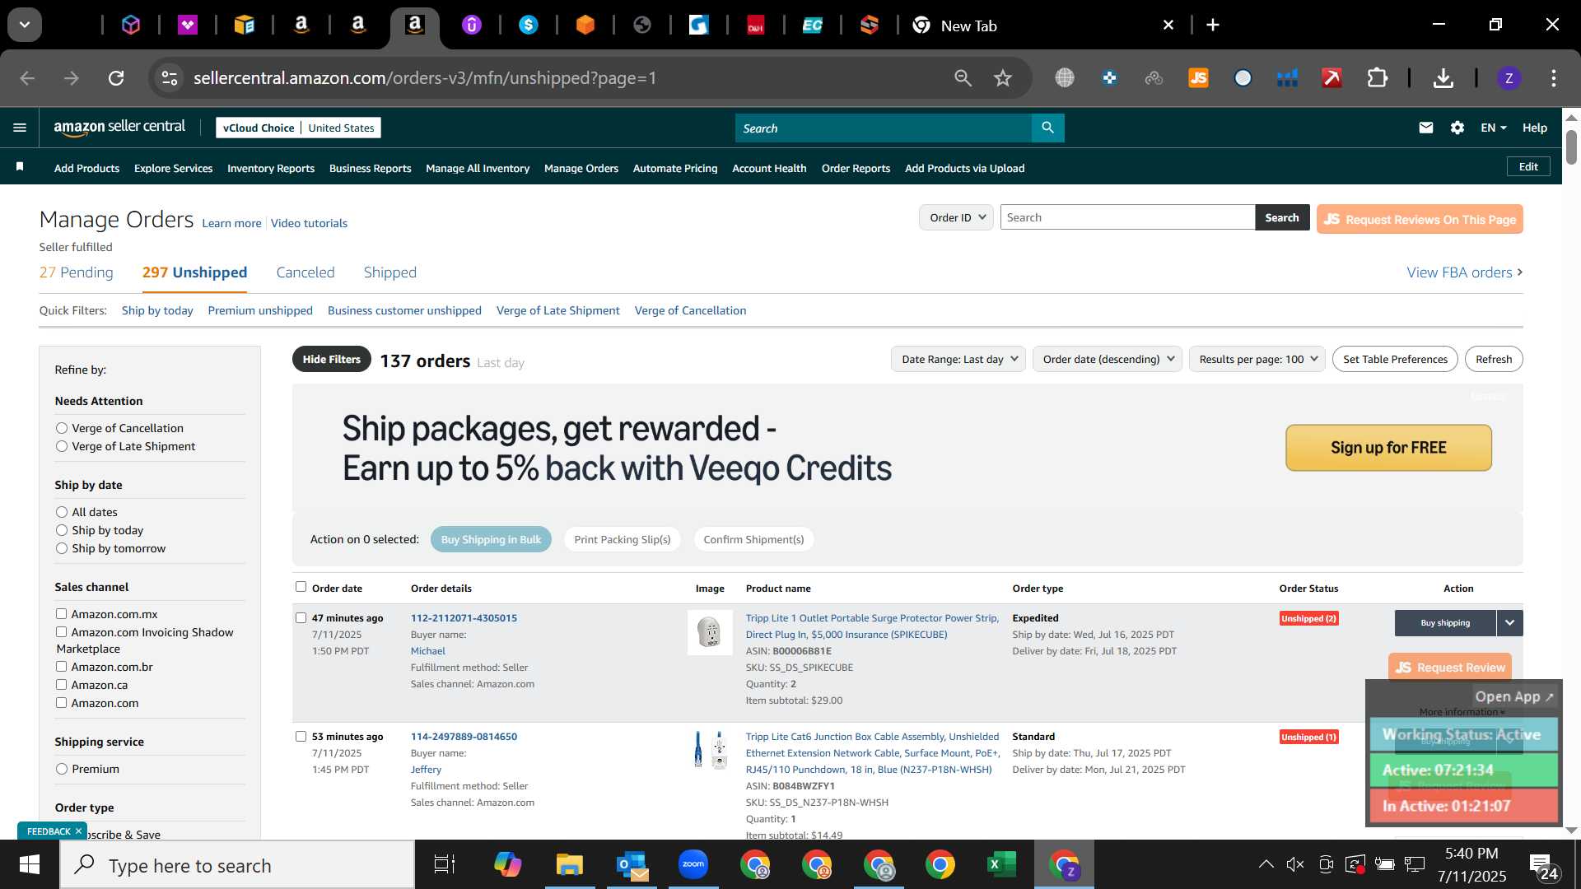Image resolution: width=1581 pixels, height=889 pixels.
Task: Open the Results per page: 100 dropdown
Action: tap(1257, 359)
